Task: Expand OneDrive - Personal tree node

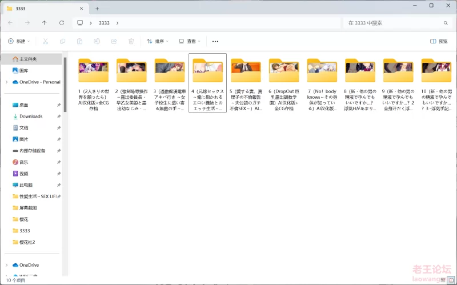Action: pyautogui.click(x=6, y=82)
